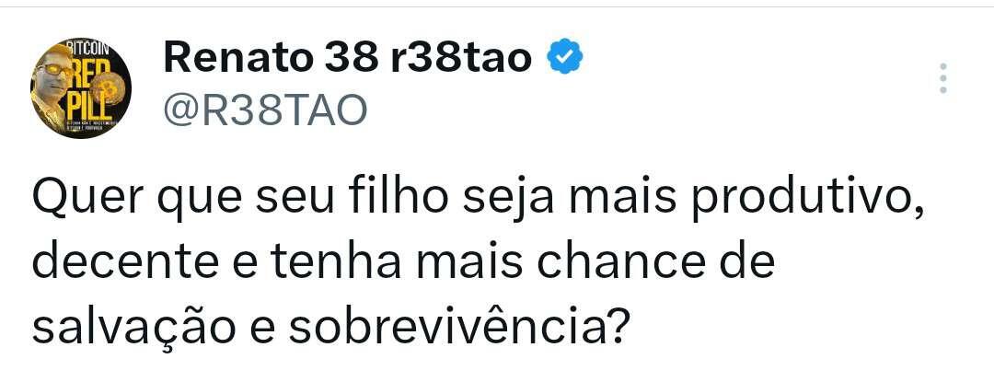Screen dimensions: 994x382
Task: Click the word 'decente' in second line
Action: tap(125, 263)
